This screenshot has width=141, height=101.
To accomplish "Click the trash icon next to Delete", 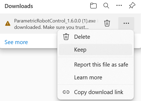I will click(x=66, y=37).
